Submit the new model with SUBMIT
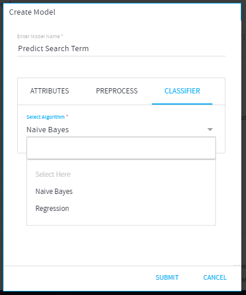The height and width of the screenshot is (295, 246). (x=167, y=277)
